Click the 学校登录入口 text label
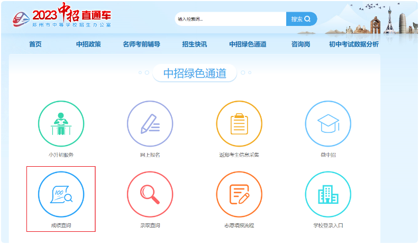This screenshot has width=419, height=244. [328, 225]
